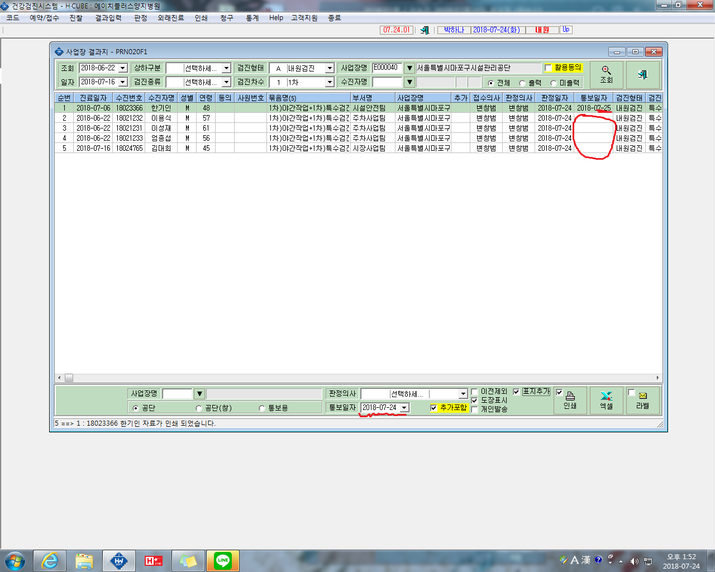Image resolution: width=715 pixels, height=572 pixels.
Task: Open LINE messenger from the taskbar
Action: (223, 560)
